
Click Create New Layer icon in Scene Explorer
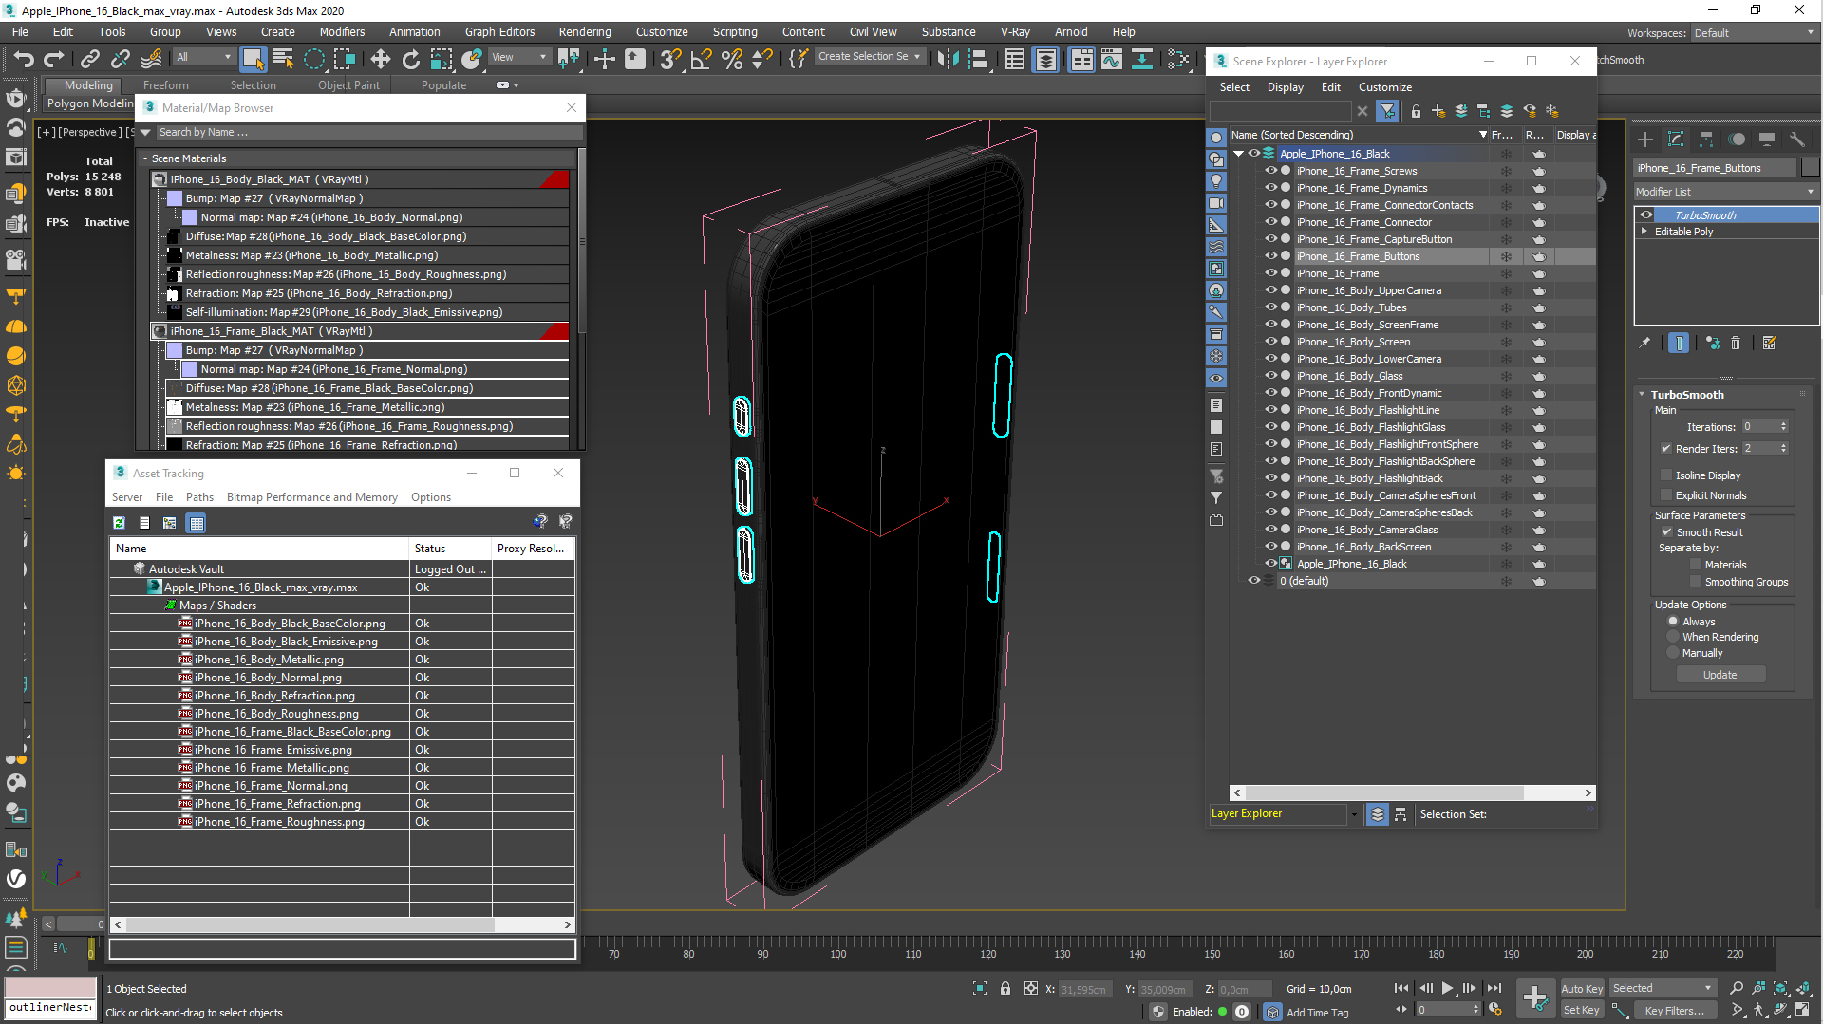[x=1438, y=111]
